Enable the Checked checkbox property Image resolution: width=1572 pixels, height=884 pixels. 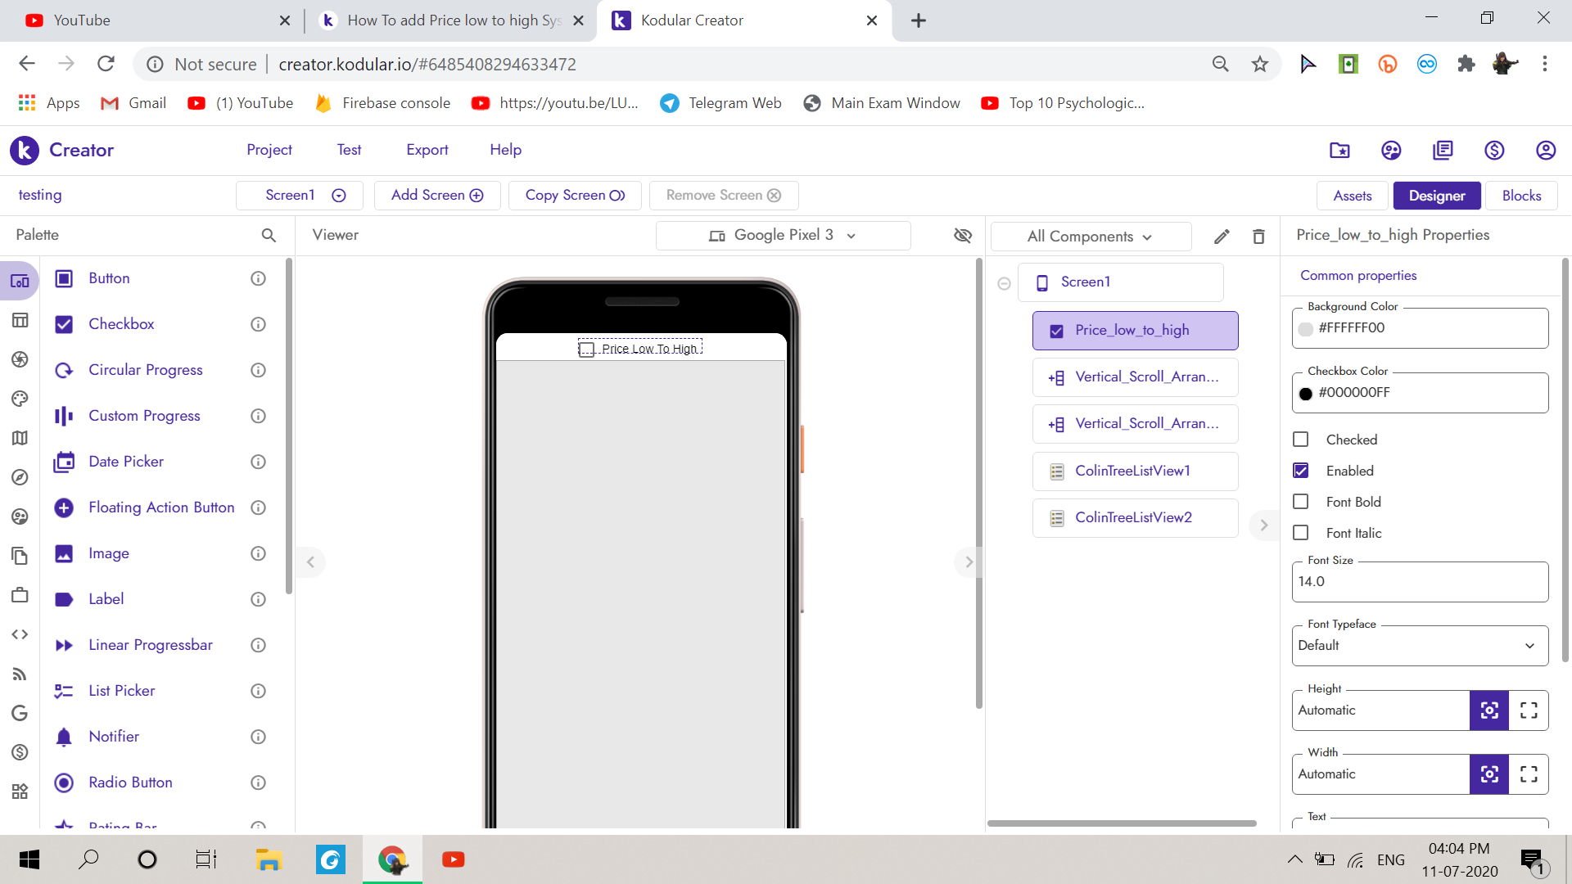pos(1300,440)
